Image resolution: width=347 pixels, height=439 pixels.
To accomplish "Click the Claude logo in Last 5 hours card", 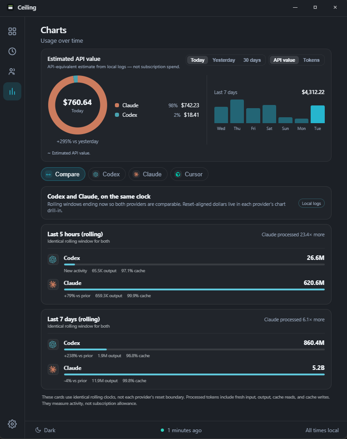I will pos(53,284).
